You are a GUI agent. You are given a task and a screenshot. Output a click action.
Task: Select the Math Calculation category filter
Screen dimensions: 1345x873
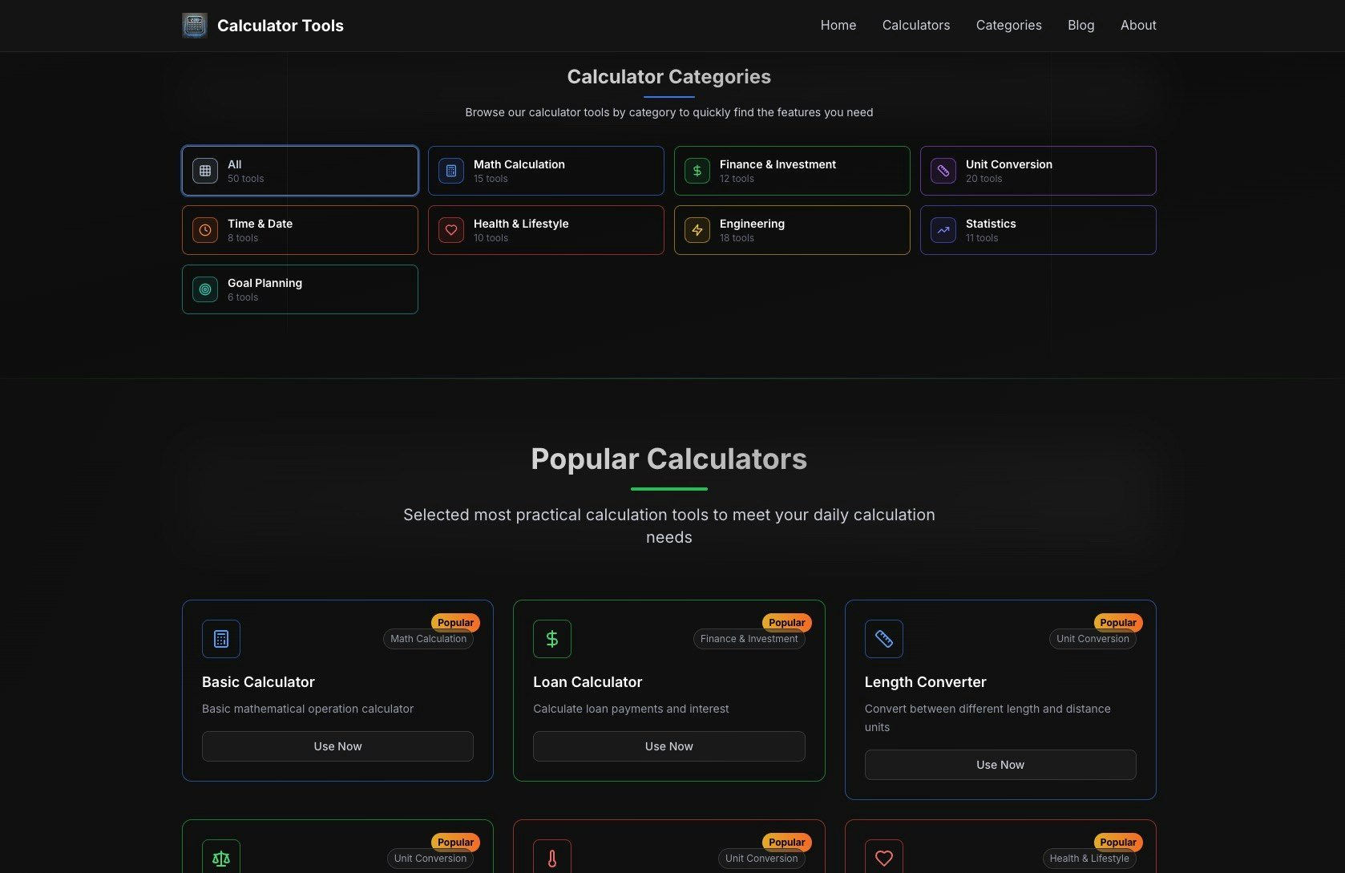click(546, 171)
